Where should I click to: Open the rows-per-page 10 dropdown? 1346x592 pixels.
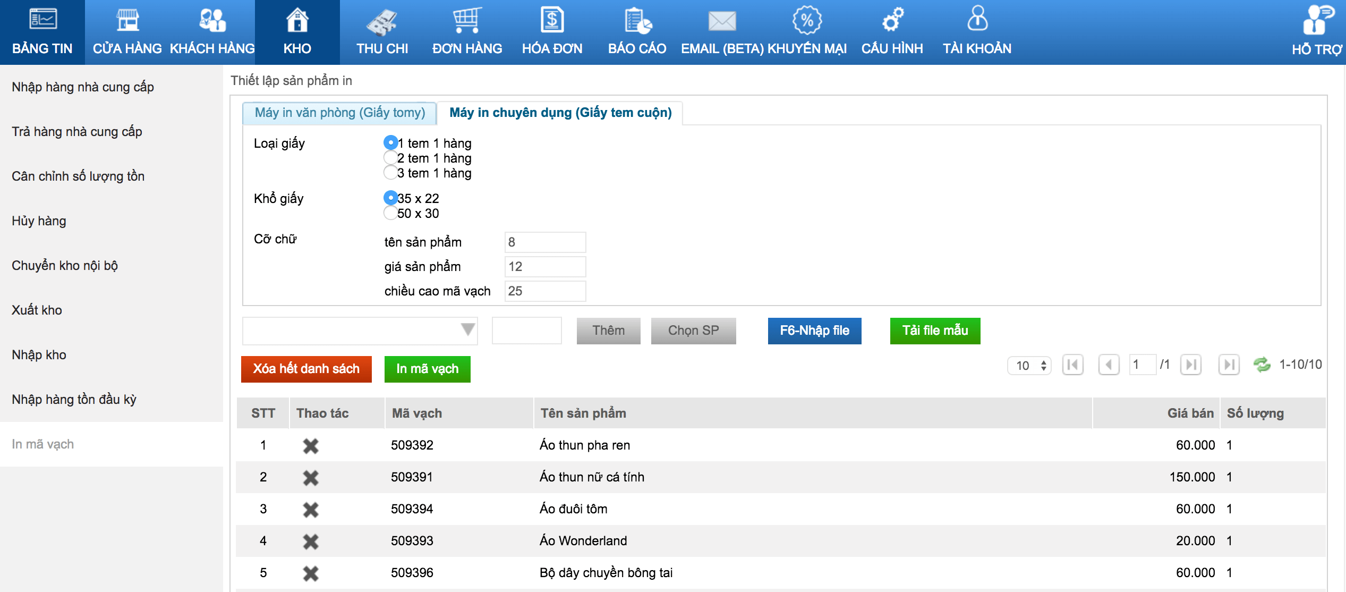click(x=1029, y=366)
